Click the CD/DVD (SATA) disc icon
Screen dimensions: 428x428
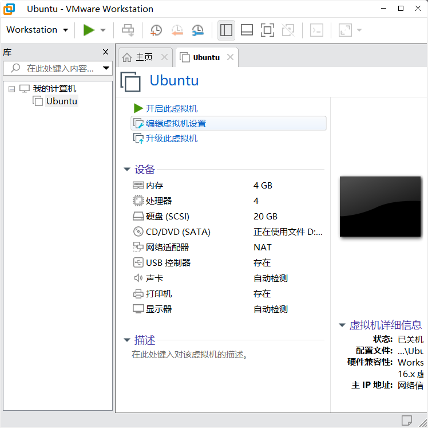[x=138, y=231]
